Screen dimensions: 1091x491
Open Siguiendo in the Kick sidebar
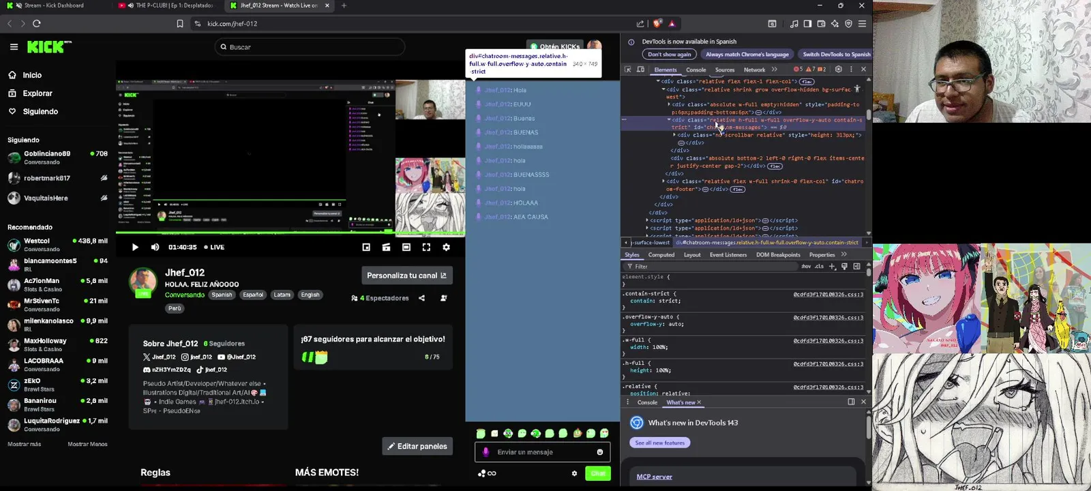[33, 111]
